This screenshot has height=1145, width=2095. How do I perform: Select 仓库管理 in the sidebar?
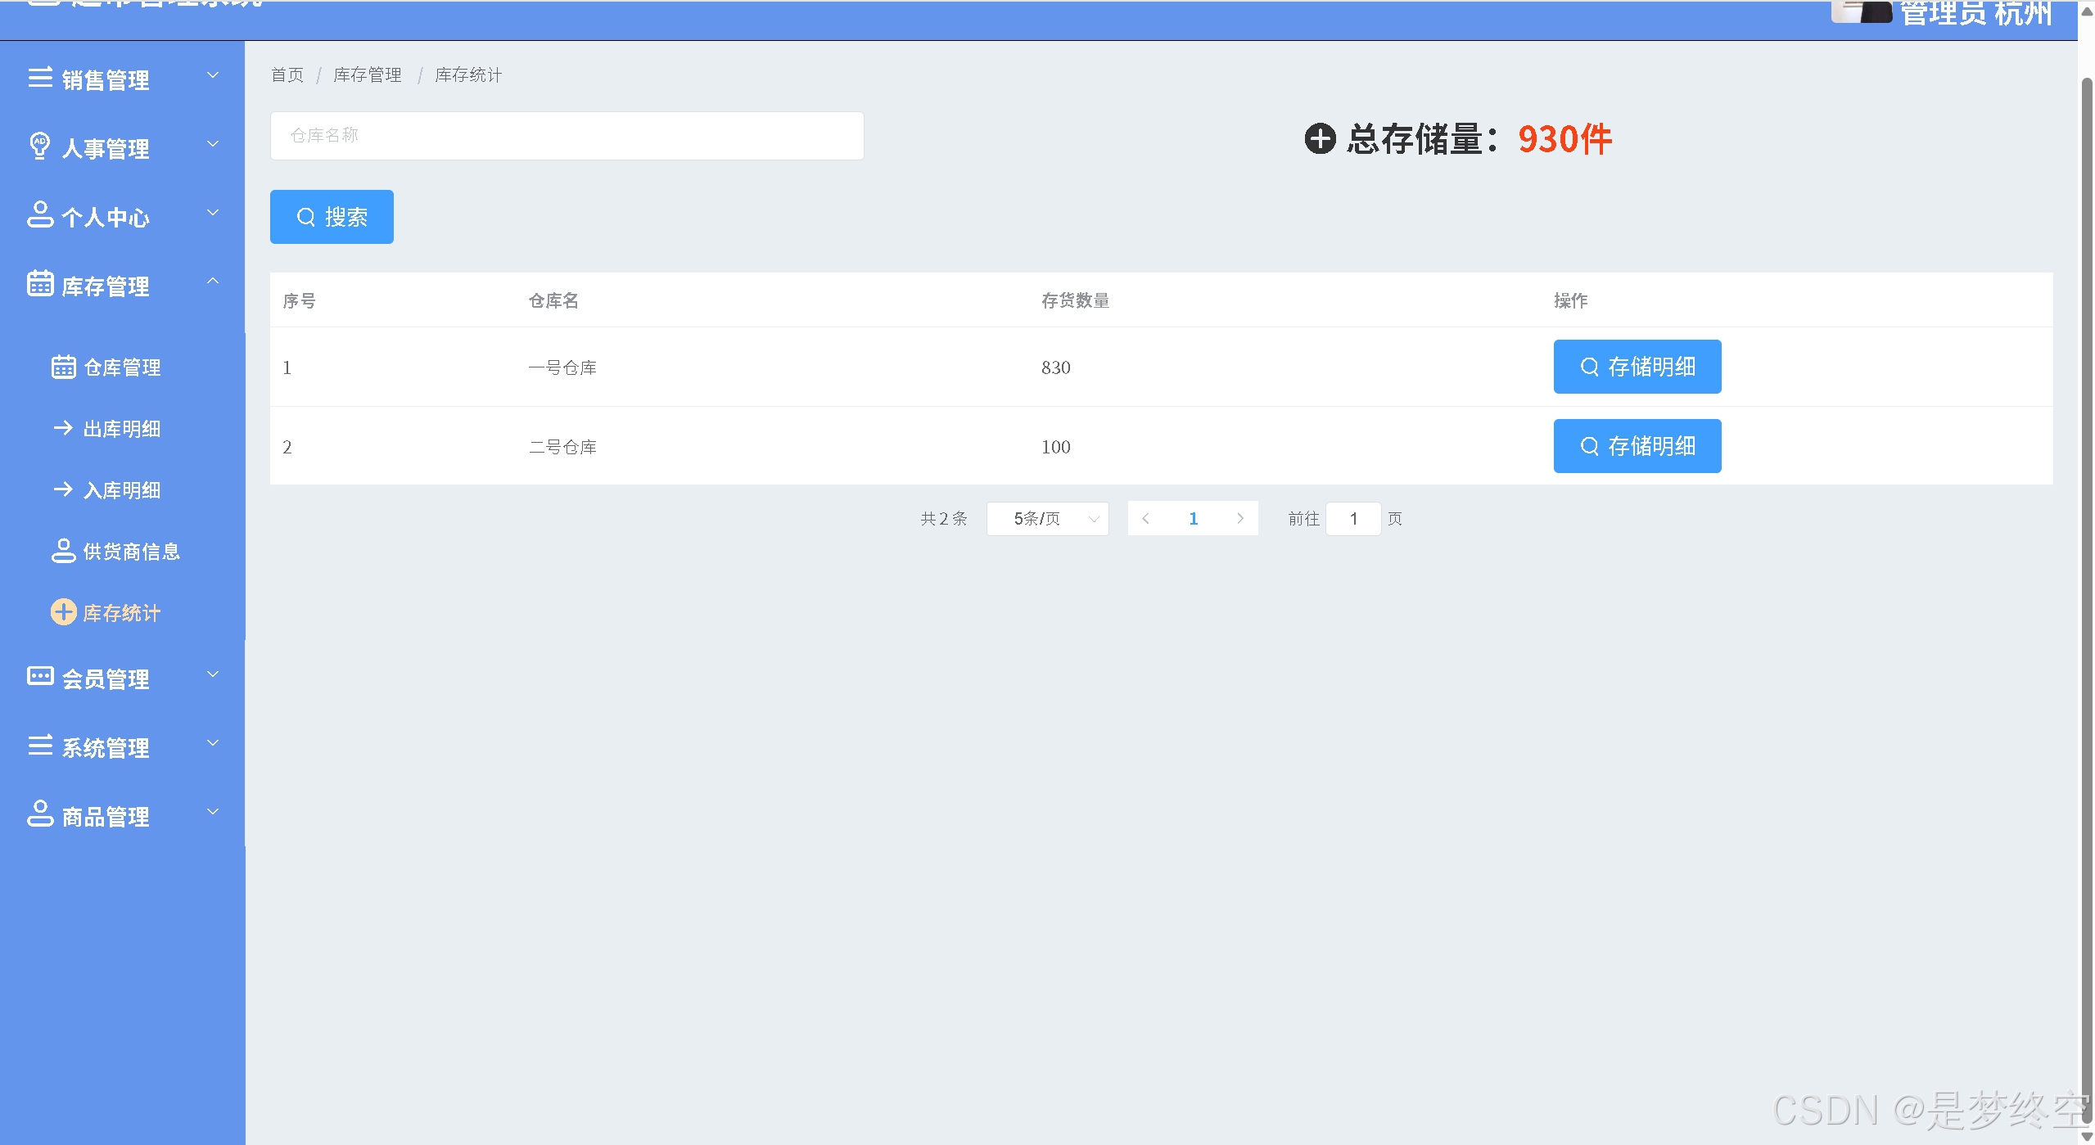tap(121, 367)
